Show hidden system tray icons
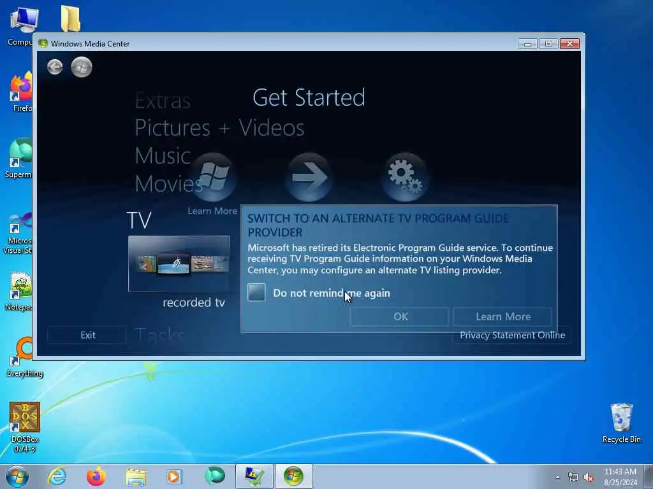The width and height of the screenshot is (653, 489). point(557,477)
